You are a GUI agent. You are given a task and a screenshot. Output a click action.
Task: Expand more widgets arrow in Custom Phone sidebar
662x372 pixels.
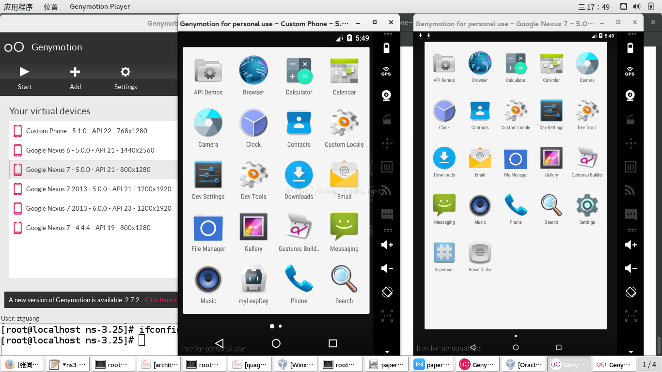pos(387,352)
